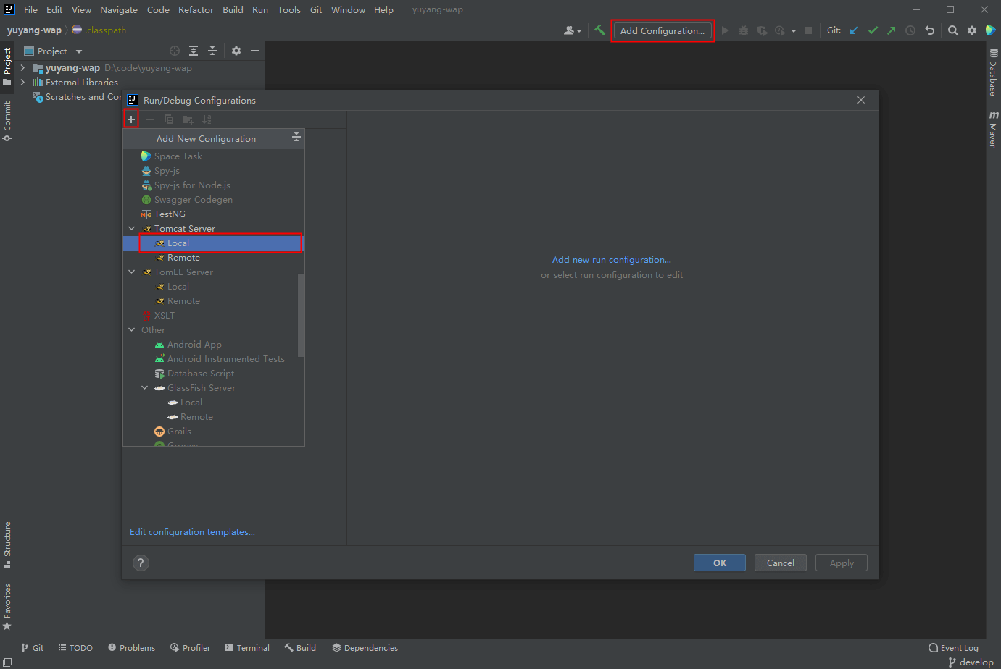
Task: Select Android Instrumented Tests entry
Action: pyautogui.click(x=214, y=359)
